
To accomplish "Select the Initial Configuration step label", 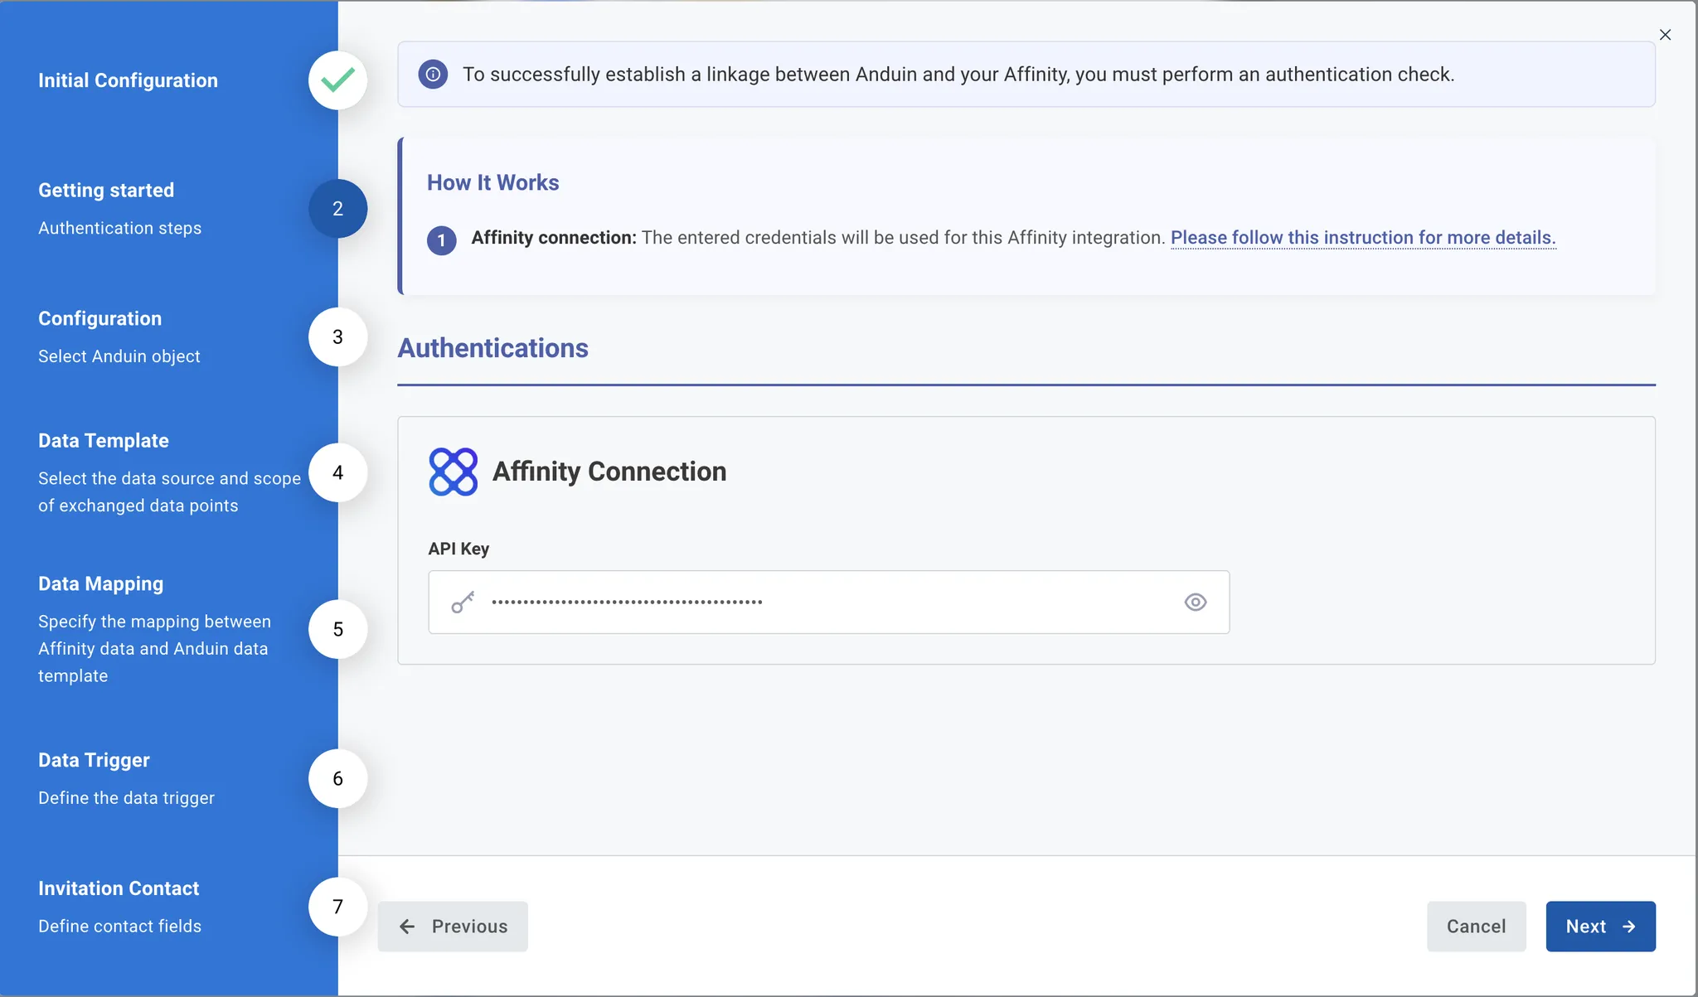I will pos(128,80).
